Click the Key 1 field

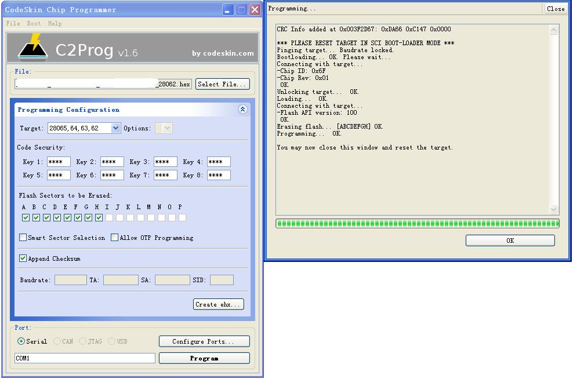59,162
